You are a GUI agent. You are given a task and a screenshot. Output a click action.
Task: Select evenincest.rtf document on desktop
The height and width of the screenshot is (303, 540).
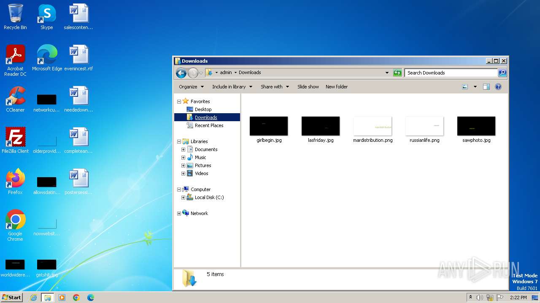point(78,58)
